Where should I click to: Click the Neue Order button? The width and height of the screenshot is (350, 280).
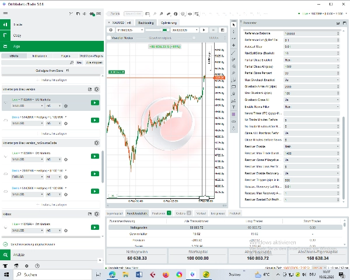point(133,13)
